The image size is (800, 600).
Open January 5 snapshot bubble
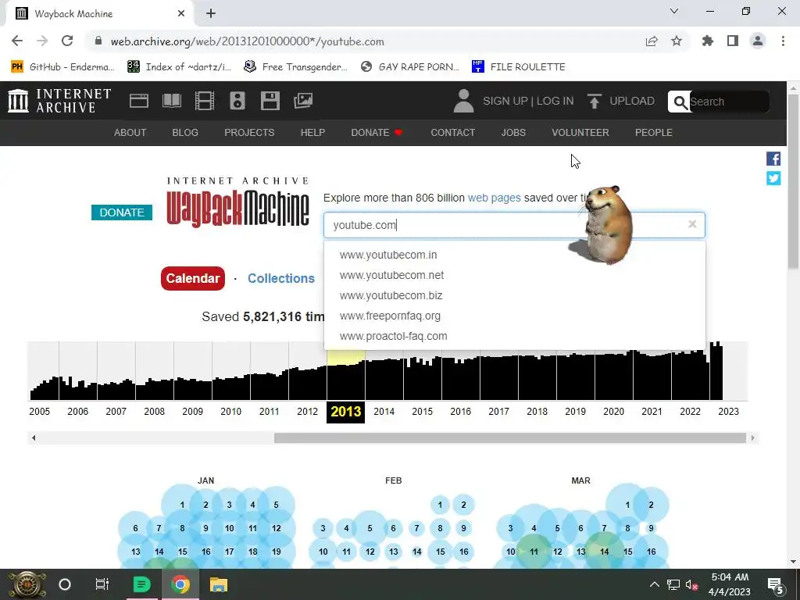tap(276, 505)
